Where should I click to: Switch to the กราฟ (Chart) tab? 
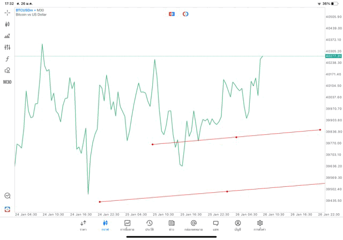tap(105, 226)
